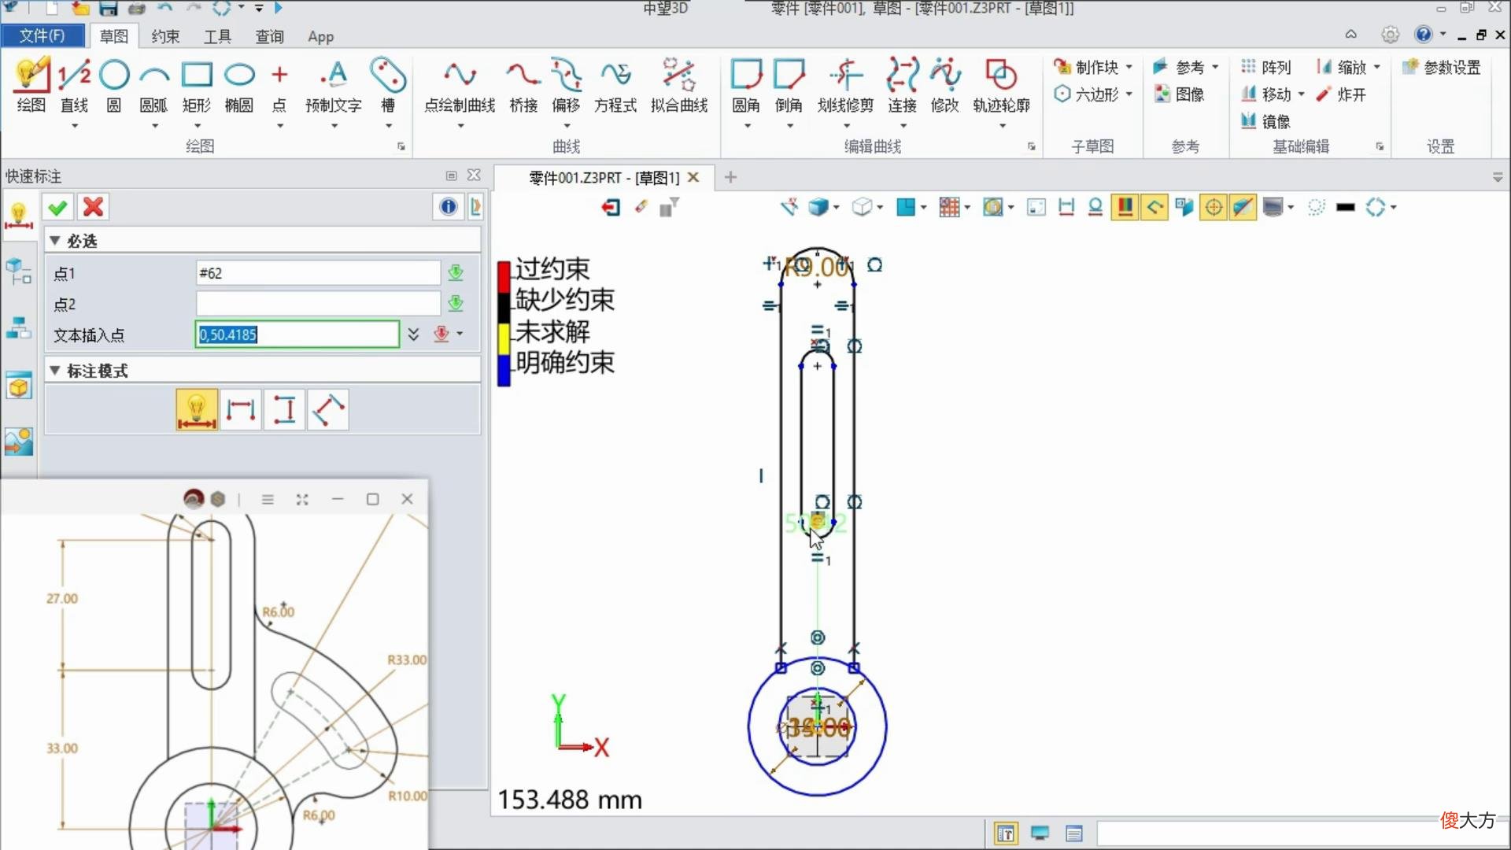Select the 圆角 fillet tool

click(746, 85)
